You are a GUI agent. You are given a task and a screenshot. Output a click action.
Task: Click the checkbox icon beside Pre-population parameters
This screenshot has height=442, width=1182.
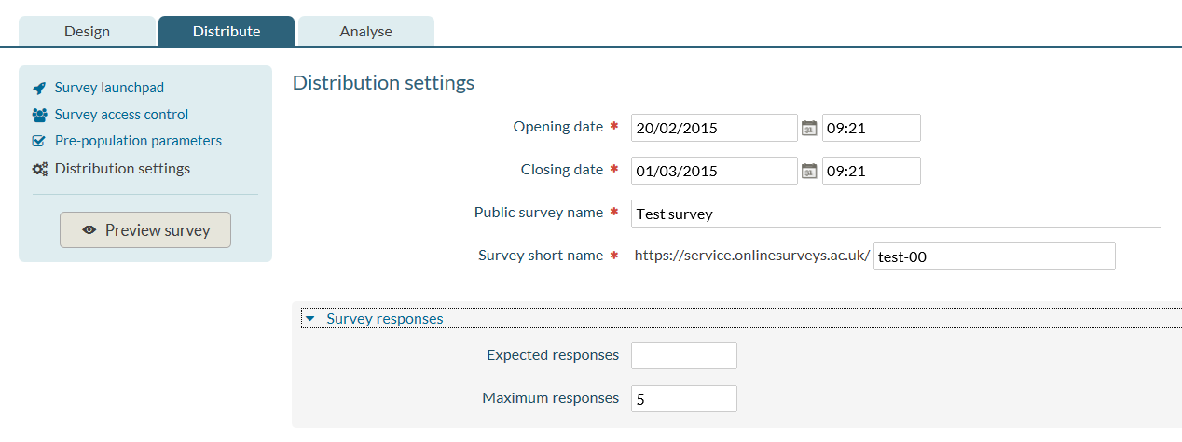[x=39, y=142]
